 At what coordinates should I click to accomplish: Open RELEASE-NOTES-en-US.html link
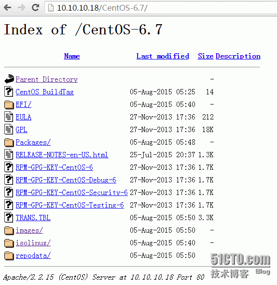pos(62,155)
